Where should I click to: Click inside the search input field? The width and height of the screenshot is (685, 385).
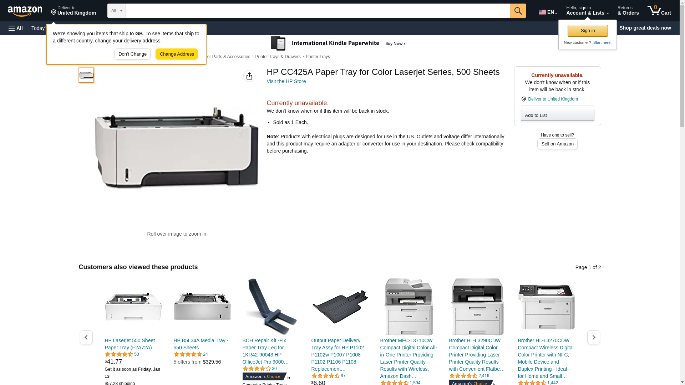coord(318,11)
